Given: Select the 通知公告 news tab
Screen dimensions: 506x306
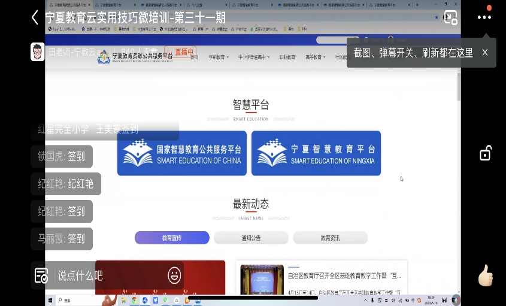Looking at the screenshot, I should click(251, 238).
